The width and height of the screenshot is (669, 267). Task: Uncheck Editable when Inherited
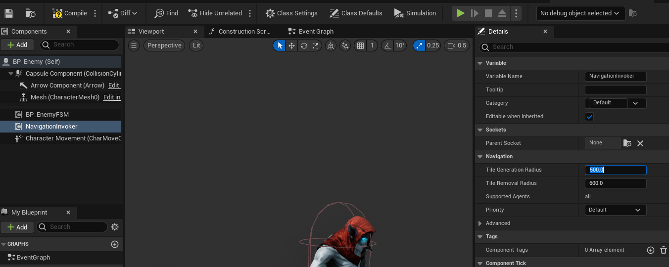589,117
